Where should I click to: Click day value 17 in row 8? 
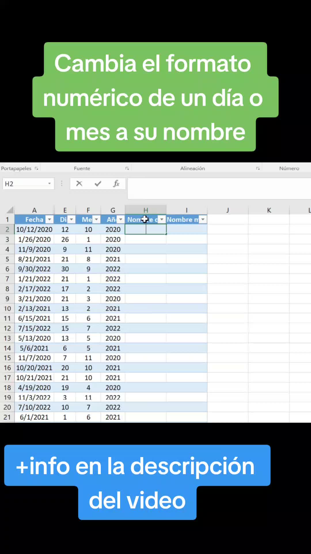tap(65, 289)
